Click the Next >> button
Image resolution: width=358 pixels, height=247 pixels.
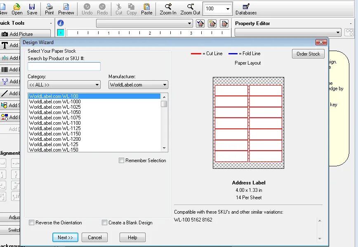[65, 238]
